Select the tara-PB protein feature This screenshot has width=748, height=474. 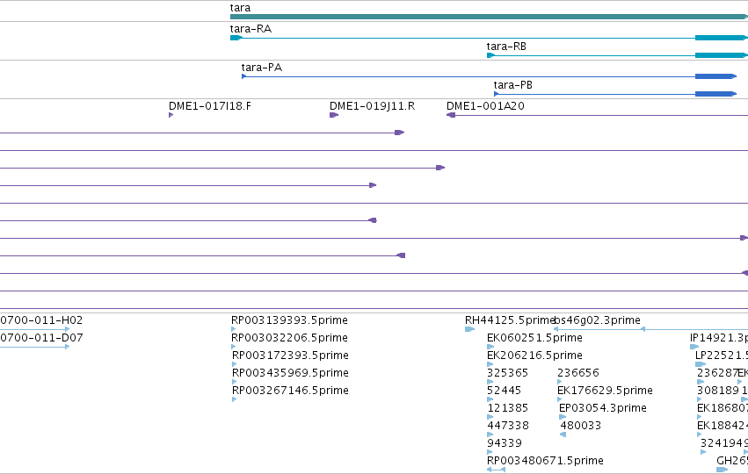(615, 94)
